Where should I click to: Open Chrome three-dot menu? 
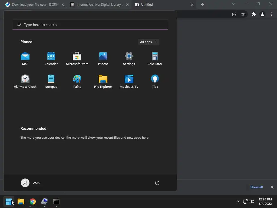pos(271,14)
